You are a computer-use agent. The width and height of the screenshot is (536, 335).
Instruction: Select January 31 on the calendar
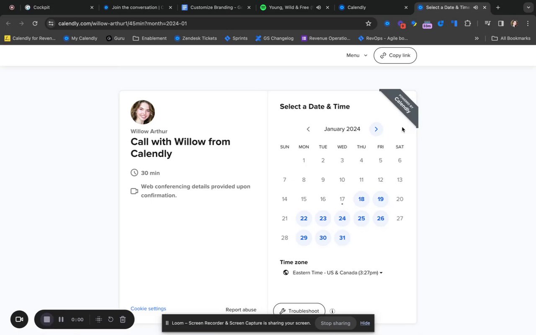[342, 237]
